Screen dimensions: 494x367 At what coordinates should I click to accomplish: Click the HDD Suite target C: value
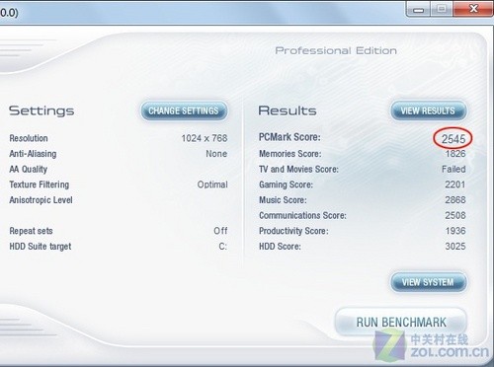point(222,247)
